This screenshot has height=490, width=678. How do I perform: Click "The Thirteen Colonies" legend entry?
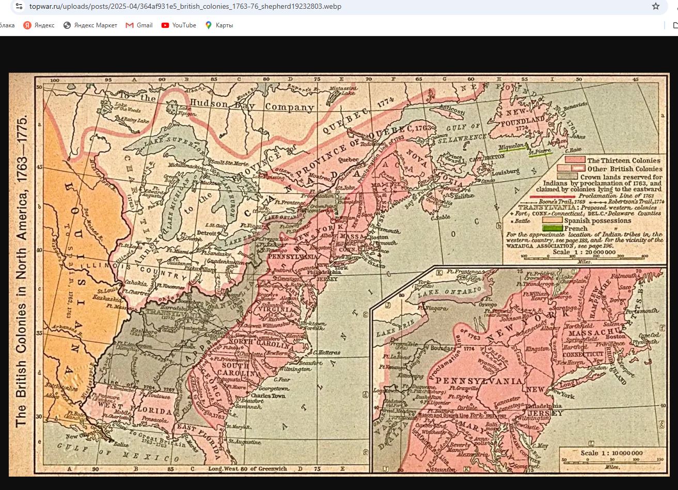coord(623,160)
